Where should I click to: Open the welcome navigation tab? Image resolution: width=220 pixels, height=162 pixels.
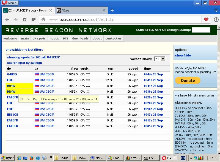pyautogui.click(x=10, y=38)
